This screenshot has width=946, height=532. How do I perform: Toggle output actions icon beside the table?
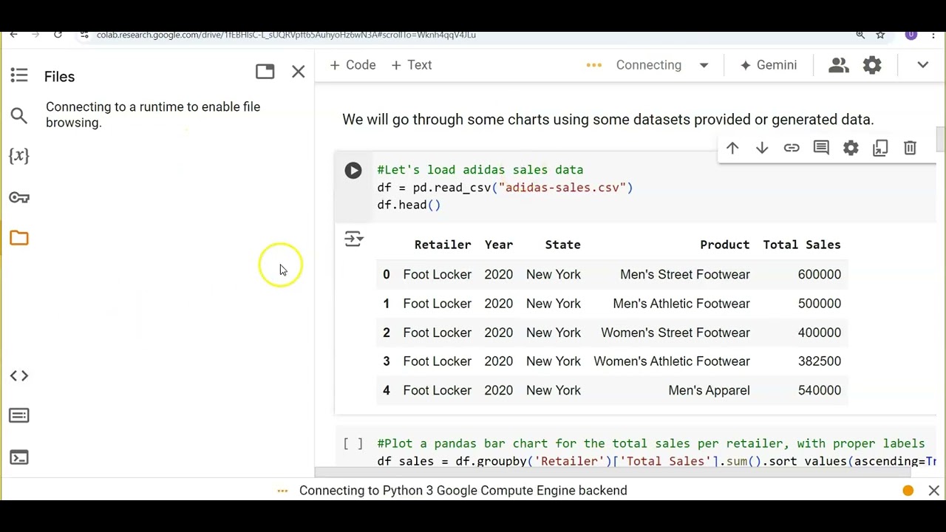click(x=353, y=239)
